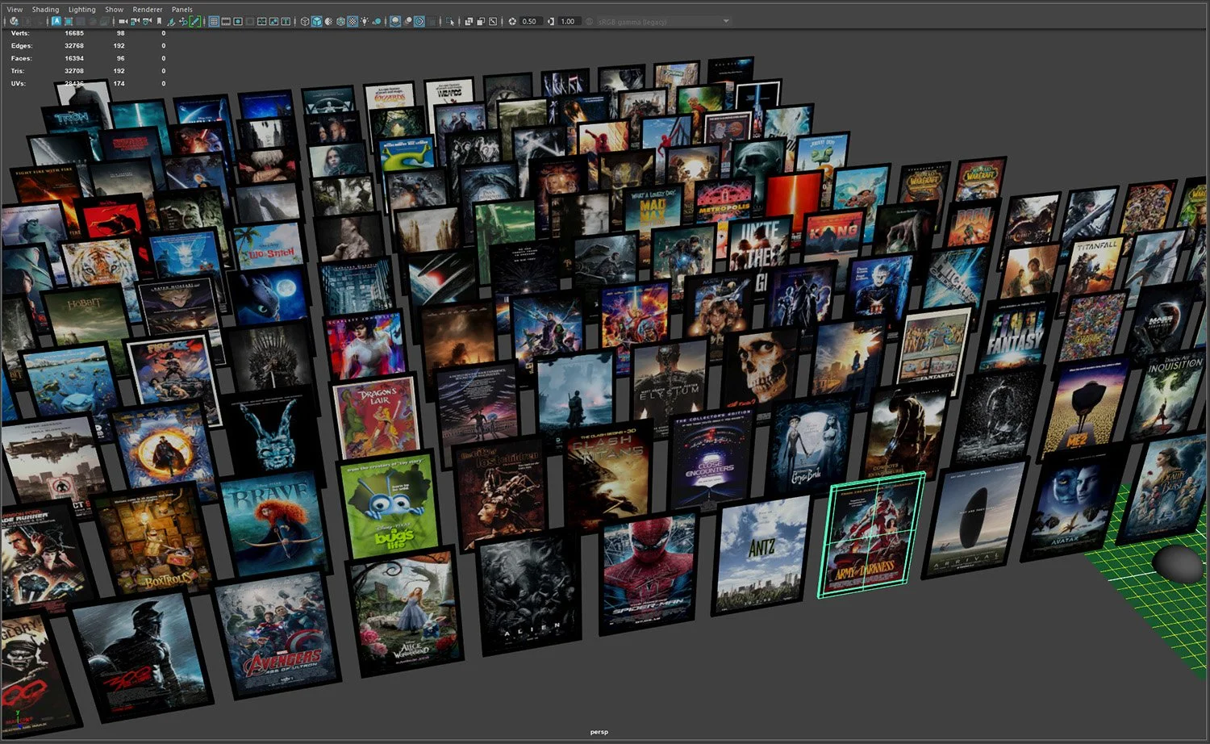This screenshot has width=1210, height=744.
Task: Click the Tris count 32708
Action: [x=74, y=71]
